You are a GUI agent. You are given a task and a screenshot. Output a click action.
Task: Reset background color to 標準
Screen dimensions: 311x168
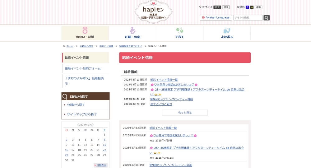(x=258, y=7)
